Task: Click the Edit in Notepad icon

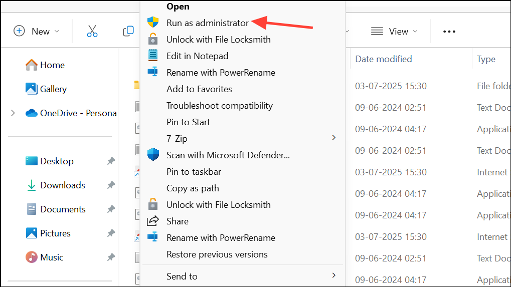Action: pyautogui.click(x=153, y=56)
